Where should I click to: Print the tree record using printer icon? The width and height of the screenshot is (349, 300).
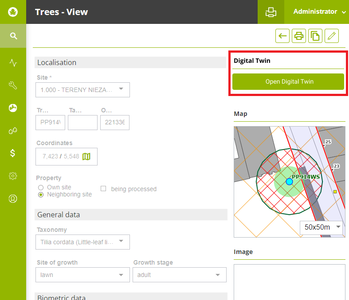click(x=299, y=36)
